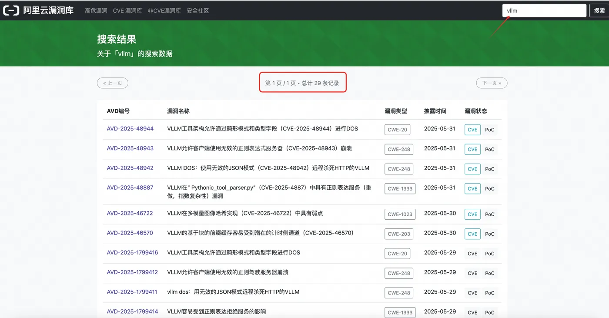Image resolution: width=609 pixels, height=318 pixels.
Task: Click the Aliyun vulnerability database logo icon
Action: pyautogui.click(x=11, y=10)
